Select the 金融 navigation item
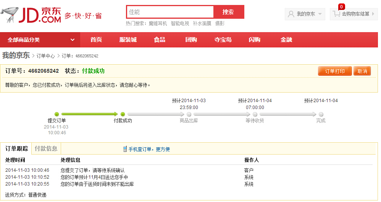The image size is (381, 202). (x=286, y=40)
